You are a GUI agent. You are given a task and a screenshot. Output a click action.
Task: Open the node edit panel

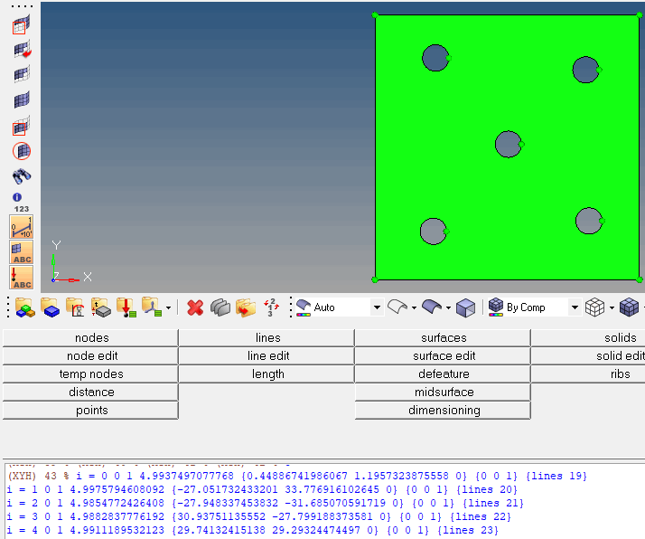click(x=90, y=355)
